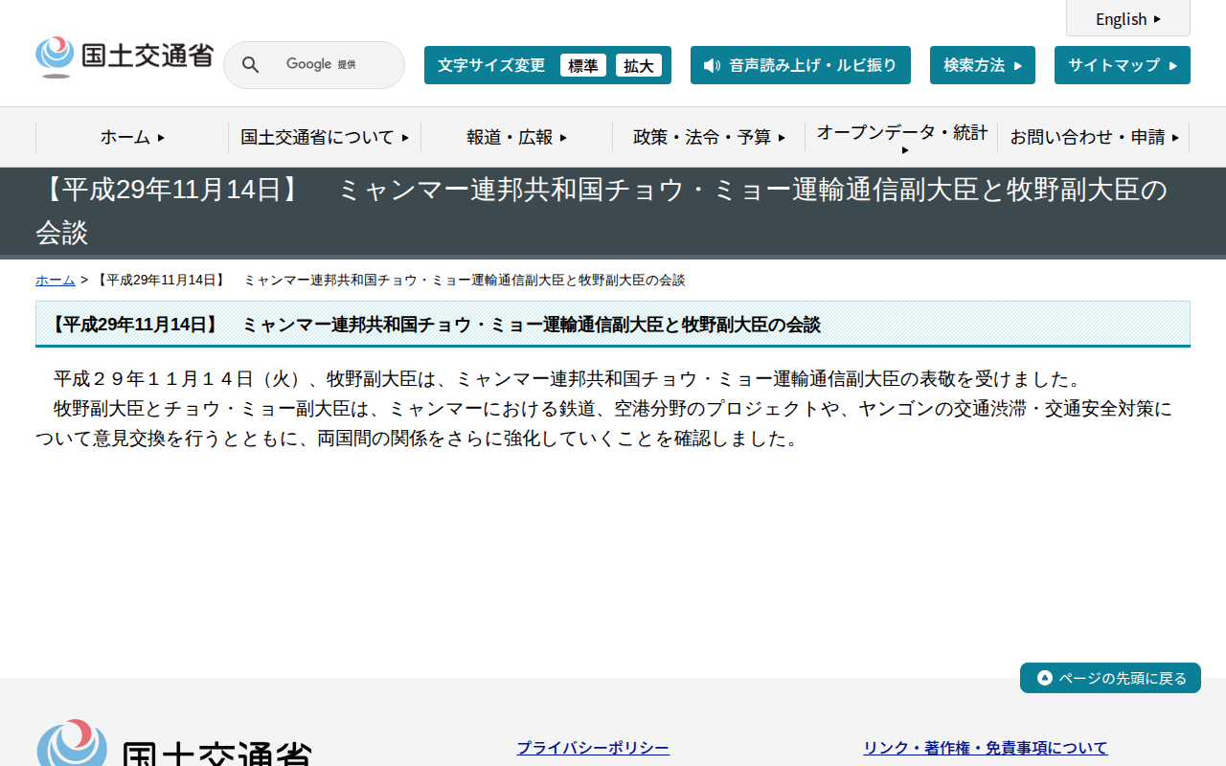Viewport: 1226px width, 766px height.
Task: Click the arrow icon beside 検索方法
Action: pos(1018,64)
